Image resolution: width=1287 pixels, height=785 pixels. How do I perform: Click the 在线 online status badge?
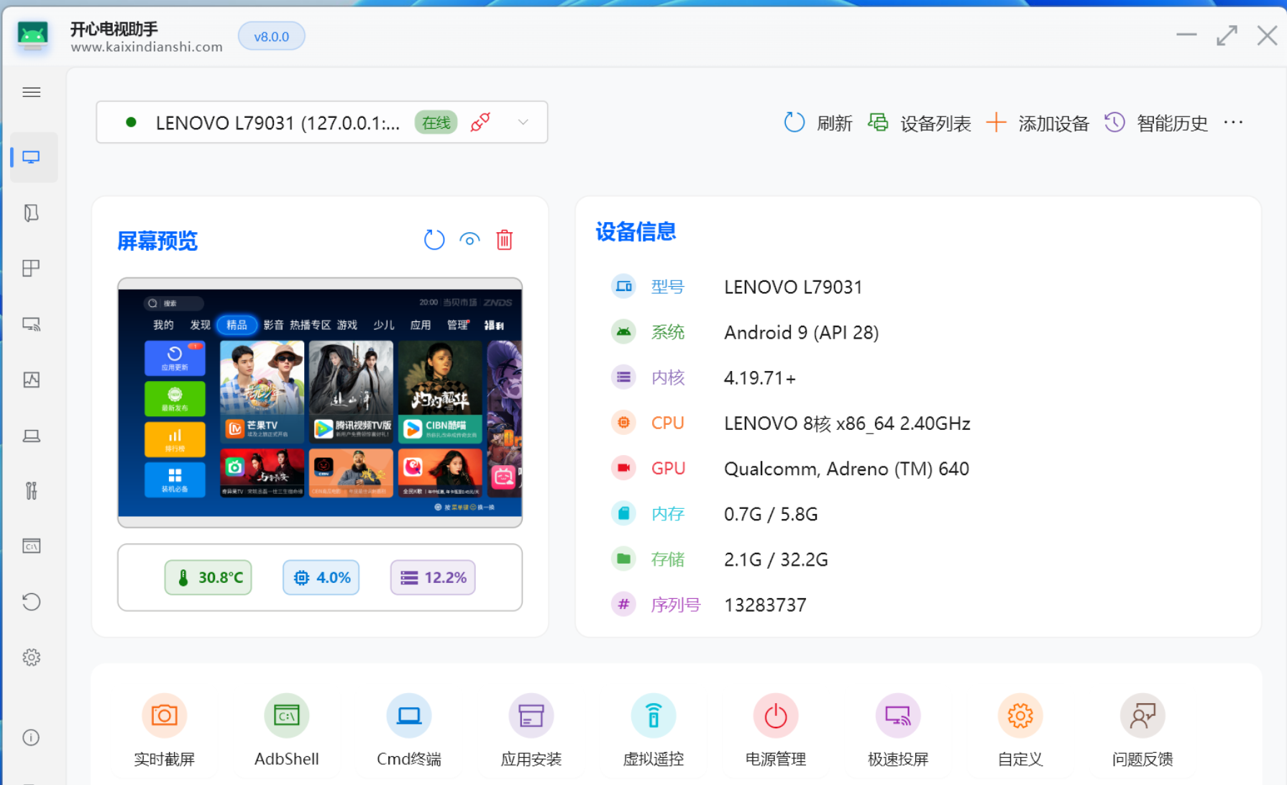point(436,122)
